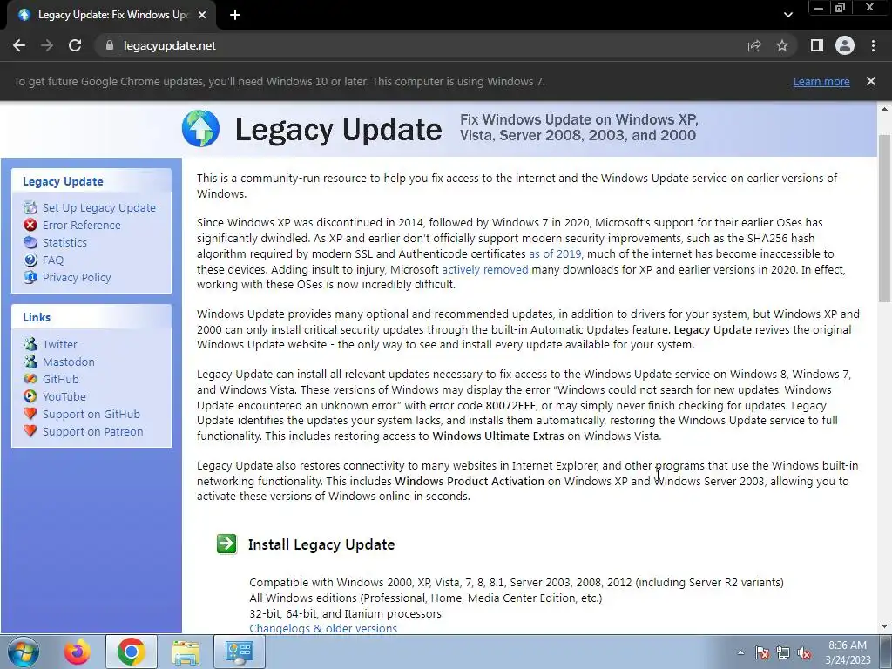Click the scrollbar down arrow
Screen dimensions: 892x669
(884, 627)
